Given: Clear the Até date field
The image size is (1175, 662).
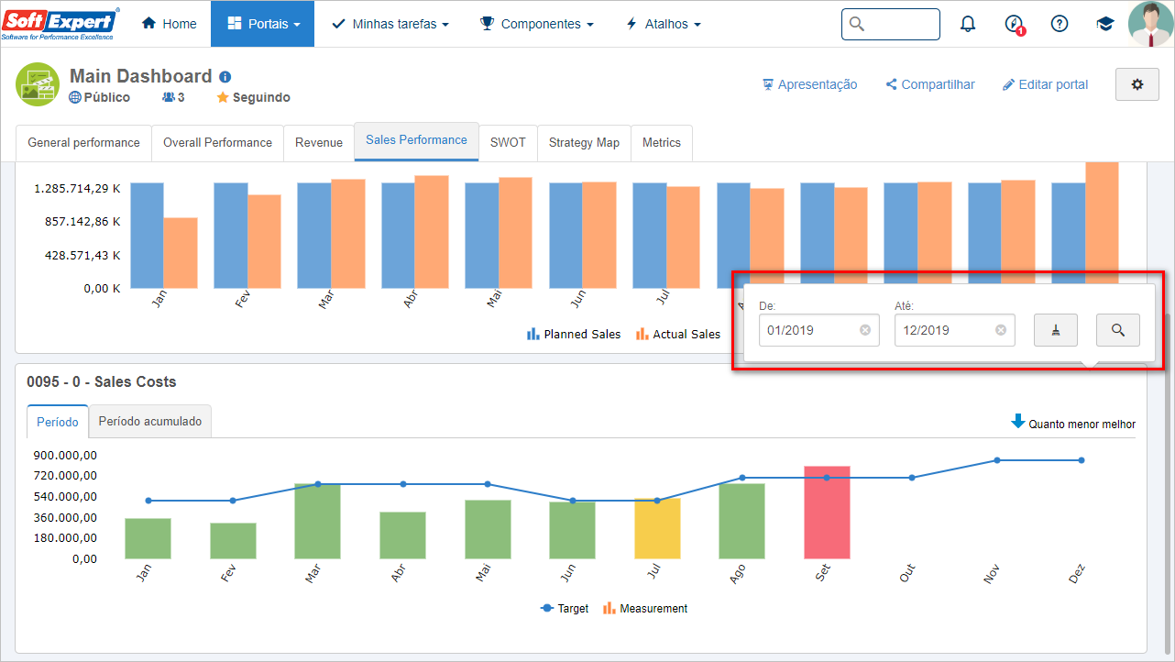Looking at the screenshot, I should [x=1001, y=330].
